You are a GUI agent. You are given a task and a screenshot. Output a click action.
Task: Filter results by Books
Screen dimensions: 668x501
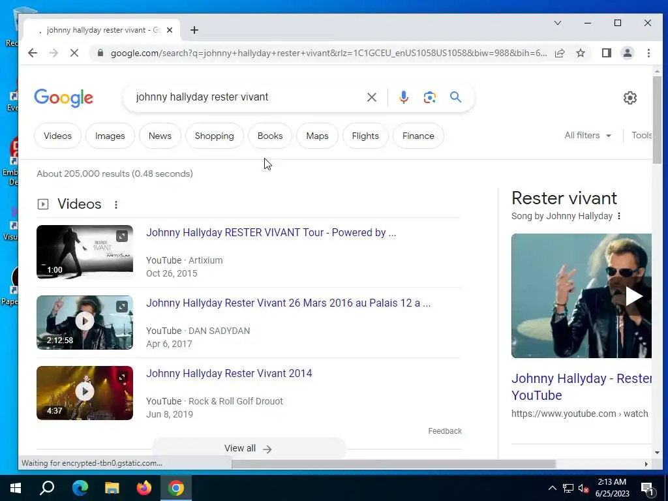[270, 136]
